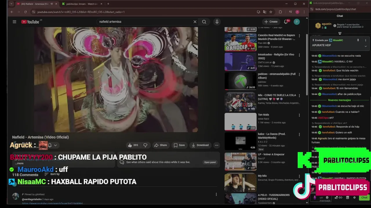Open more actions ellipsis beside Download
Screen dimensions: 371x208
217,145
